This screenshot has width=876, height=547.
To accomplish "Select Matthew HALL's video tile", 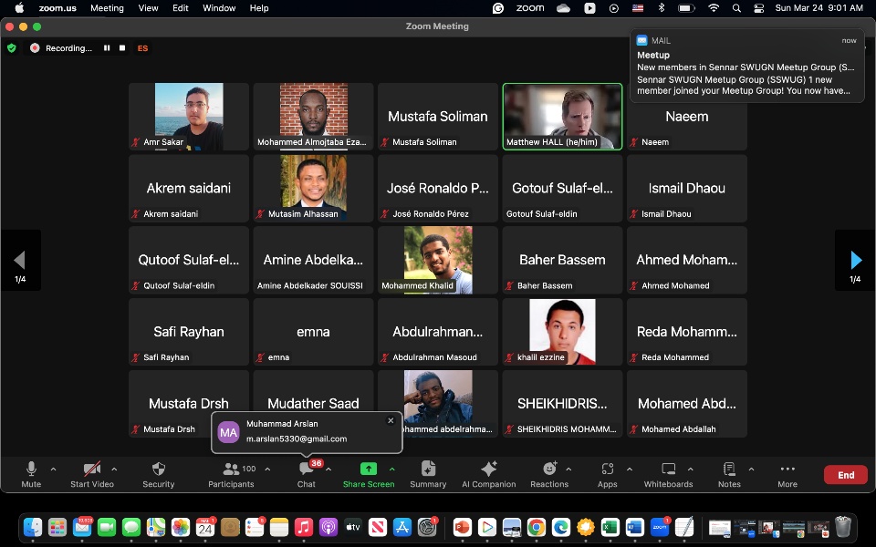I will coord(563,117).
